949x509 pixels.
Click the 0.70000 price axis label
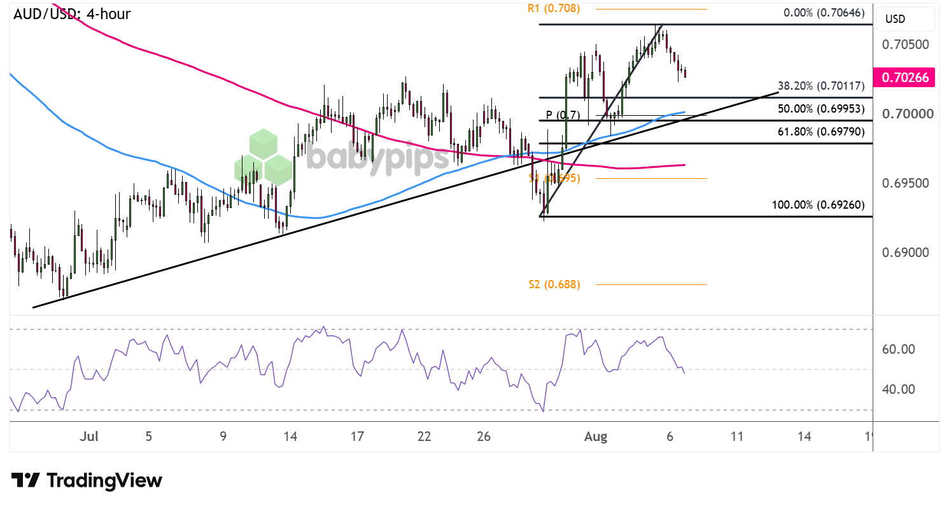(906, 114)
